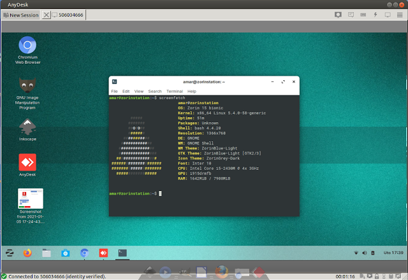Click the file transfer status bar icon
Image resolution: width=408 pixels, height=280 pixels.
(x=362, y=276)
